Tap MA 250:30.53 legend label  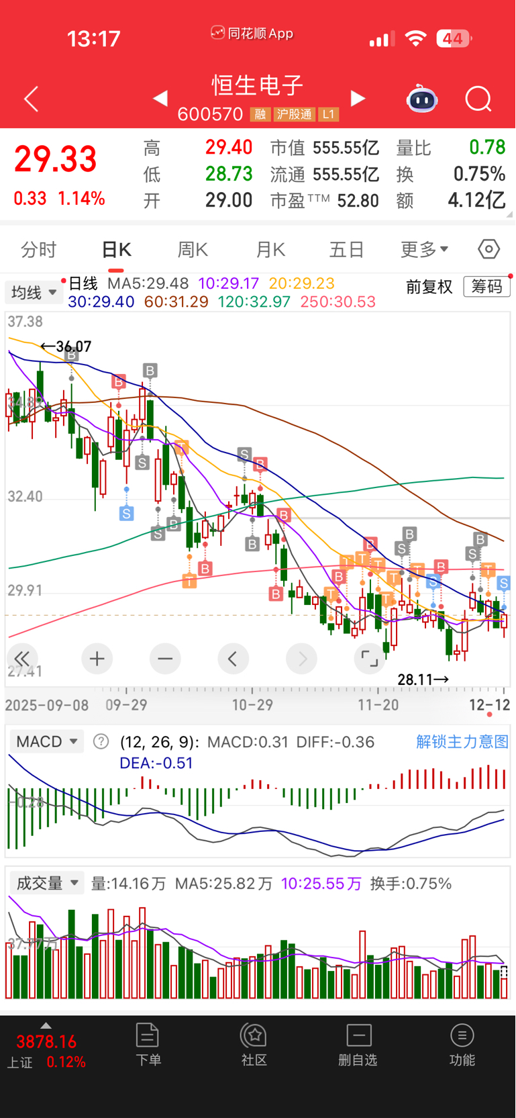[x=338, y=301]
